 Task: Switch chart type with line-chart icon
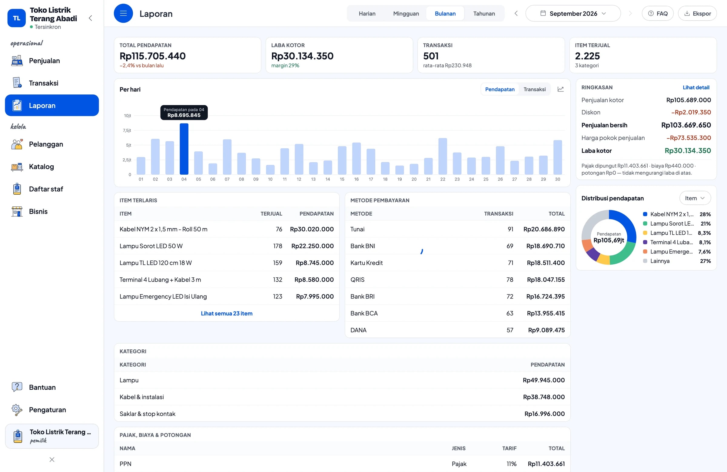click(560, 89)
